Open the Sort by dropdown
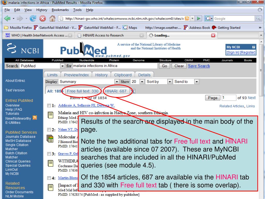The image size is (265, 199). click(170, 82)
